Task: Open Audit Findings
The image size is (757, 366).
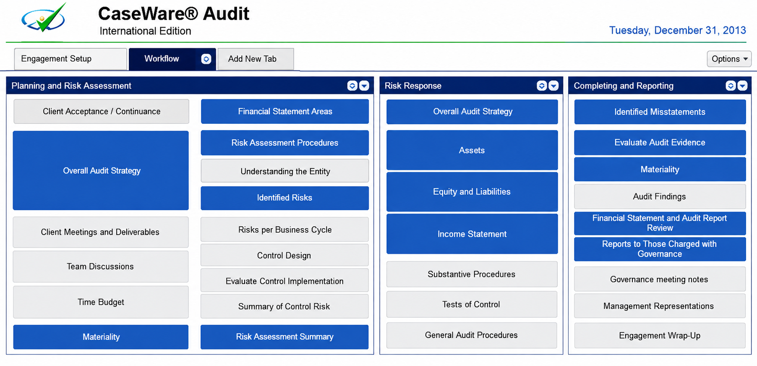Action: coord(660,196)
